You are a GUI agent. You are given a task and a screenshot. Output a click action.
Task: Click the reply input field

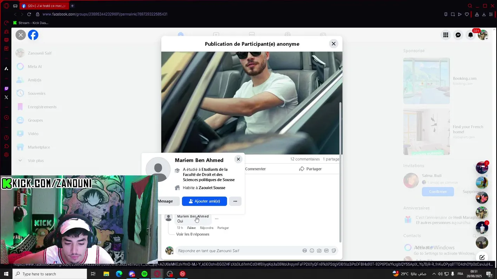(x=238, y=251)
